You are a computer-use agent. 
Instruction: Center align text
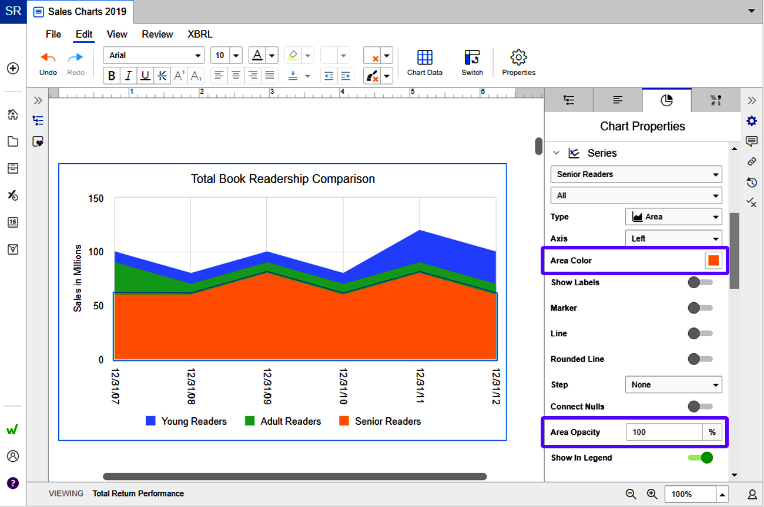point(236,75)
